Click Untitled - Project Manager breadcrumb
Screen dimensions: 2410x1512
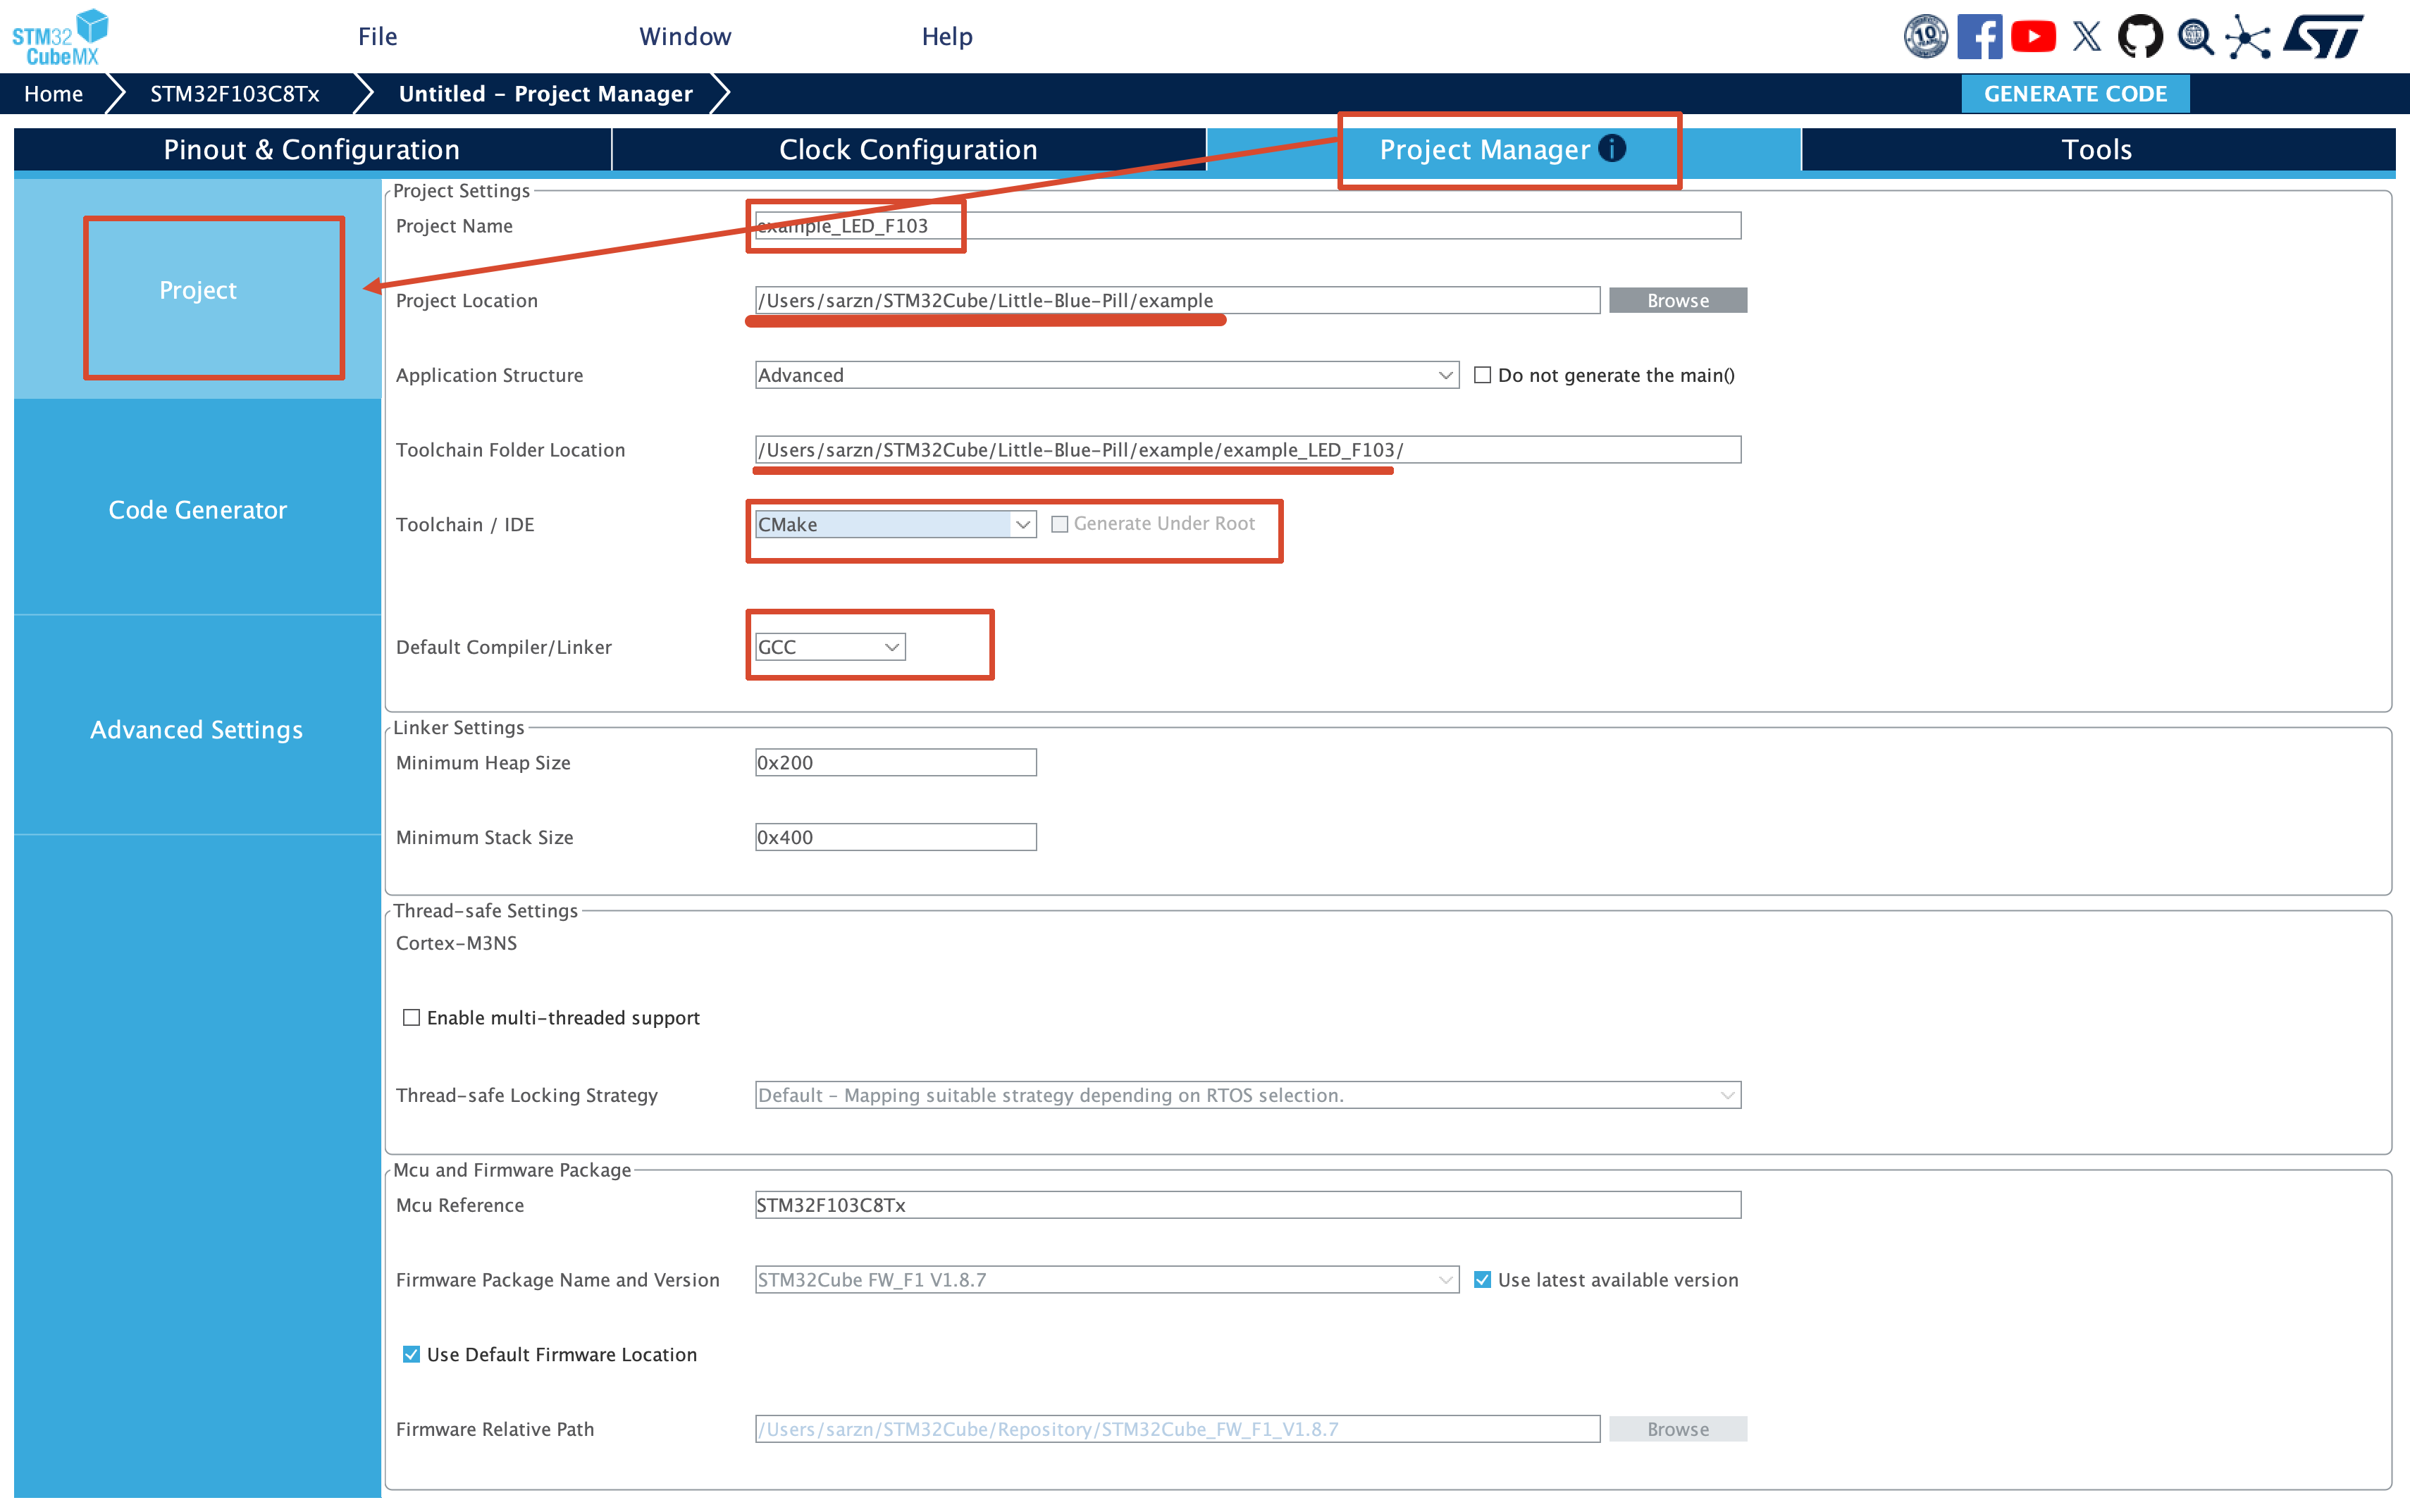coord(546,94)
